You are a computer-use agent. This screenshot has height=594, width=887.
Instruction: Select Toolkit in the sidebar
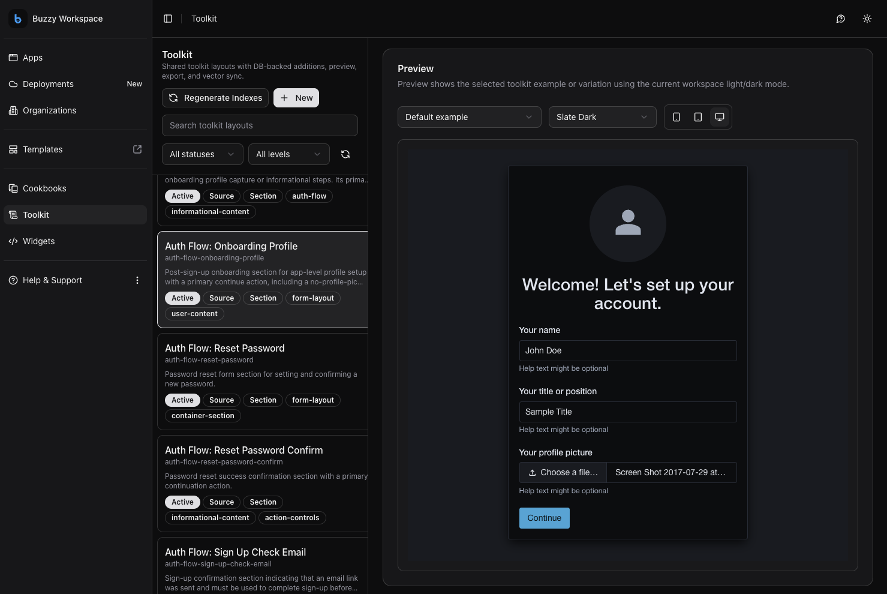[x=75, y=215]
